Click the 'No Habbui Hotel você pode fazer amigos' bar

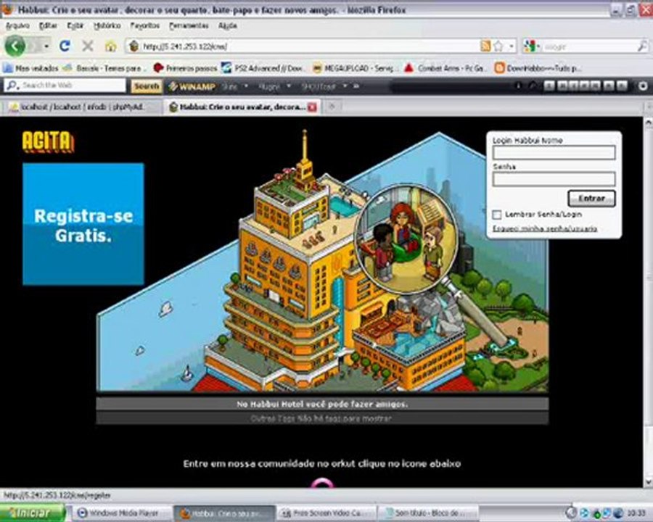coord(322,404)
